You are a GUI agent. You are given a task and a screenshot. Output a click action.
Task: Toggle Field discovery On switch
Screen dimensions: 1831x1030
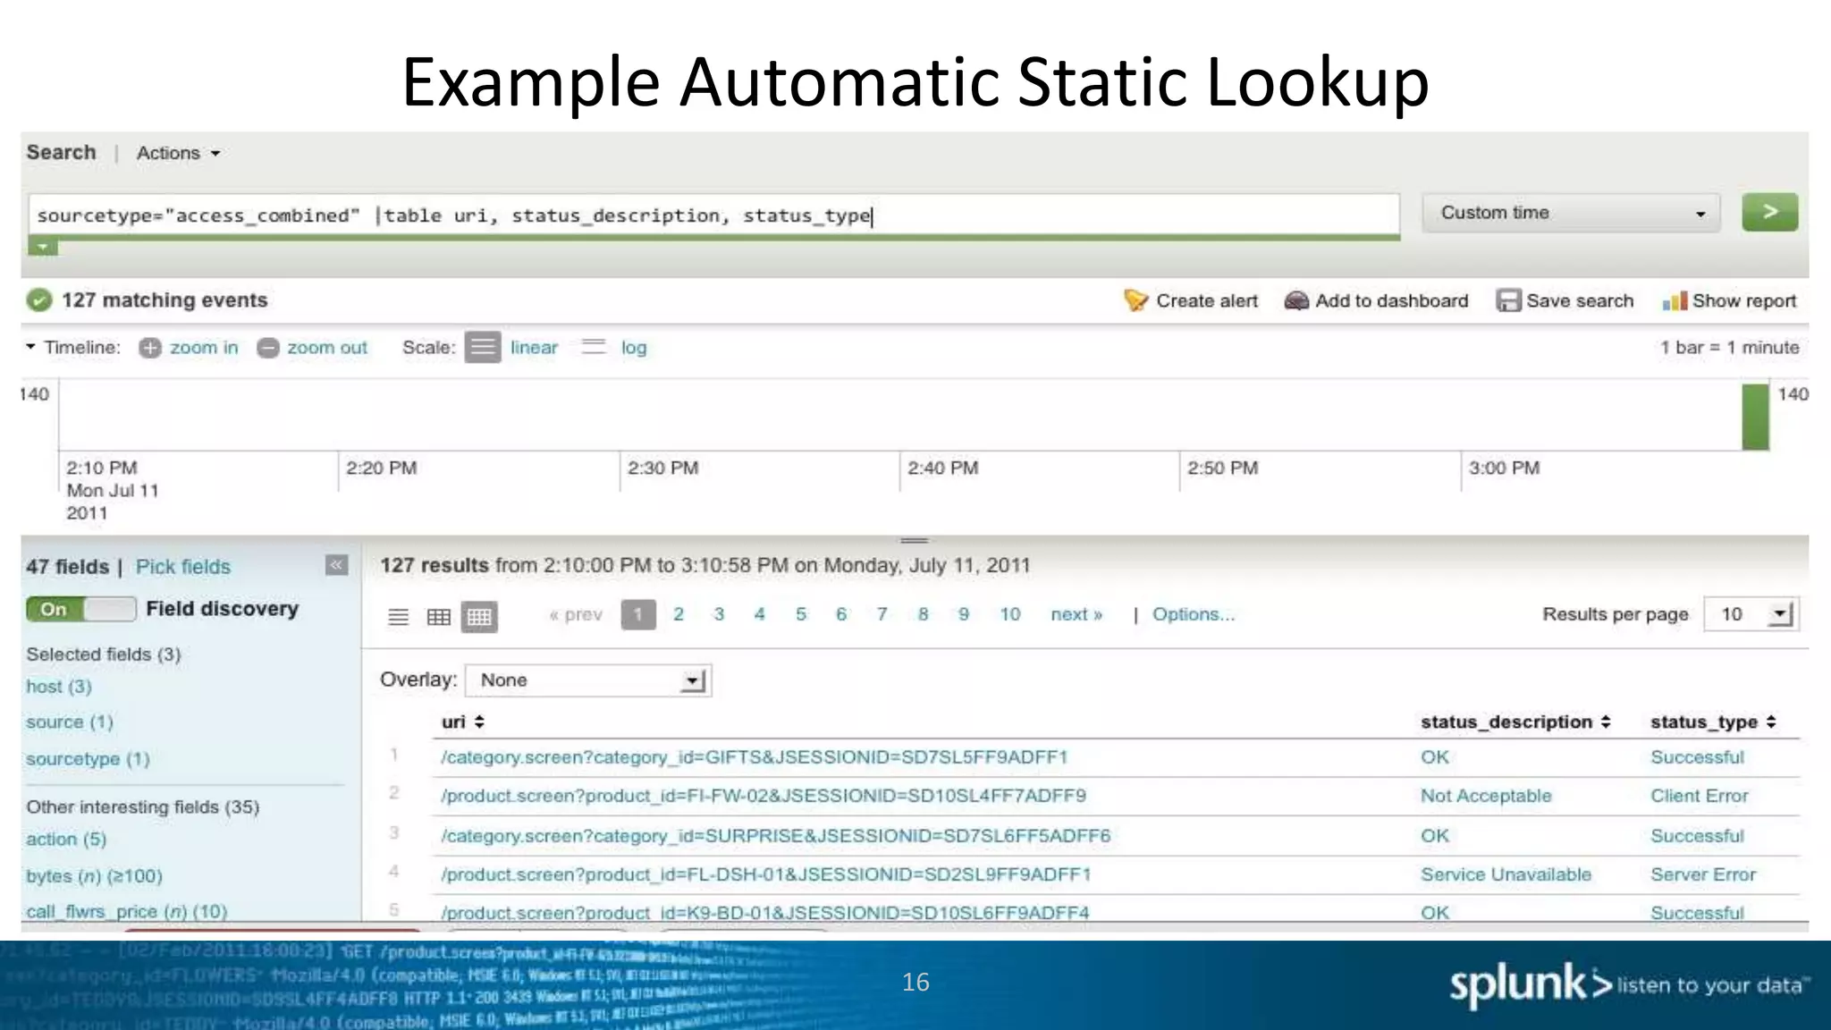tap(81, 609)
